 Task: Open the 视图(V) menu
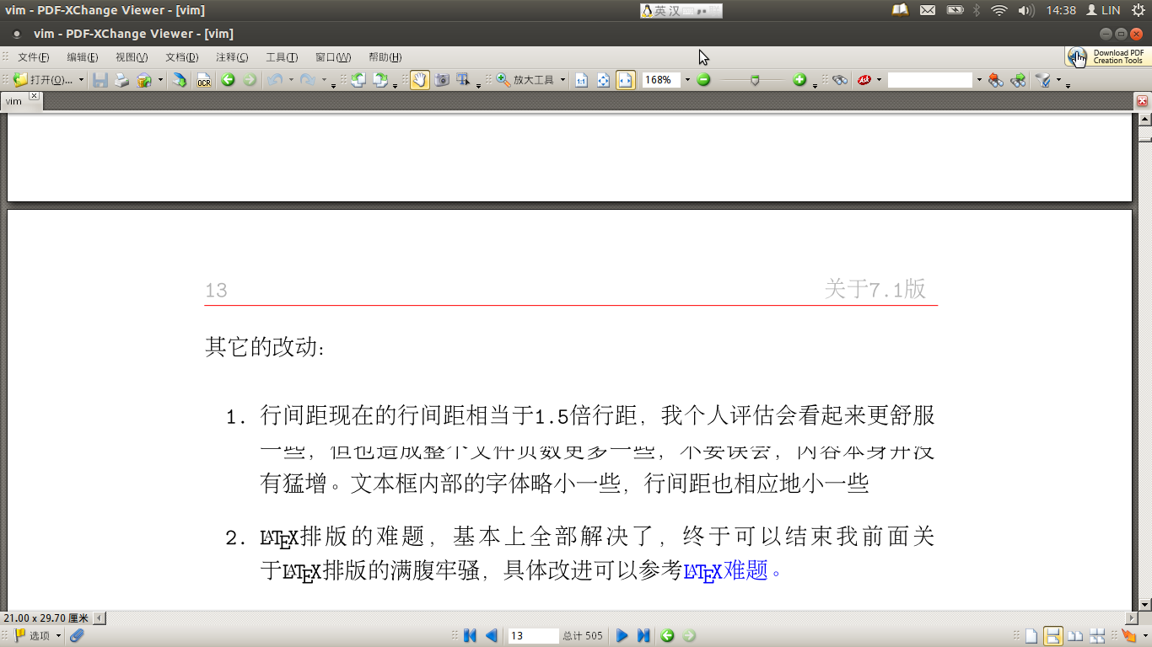click(132, 57)
